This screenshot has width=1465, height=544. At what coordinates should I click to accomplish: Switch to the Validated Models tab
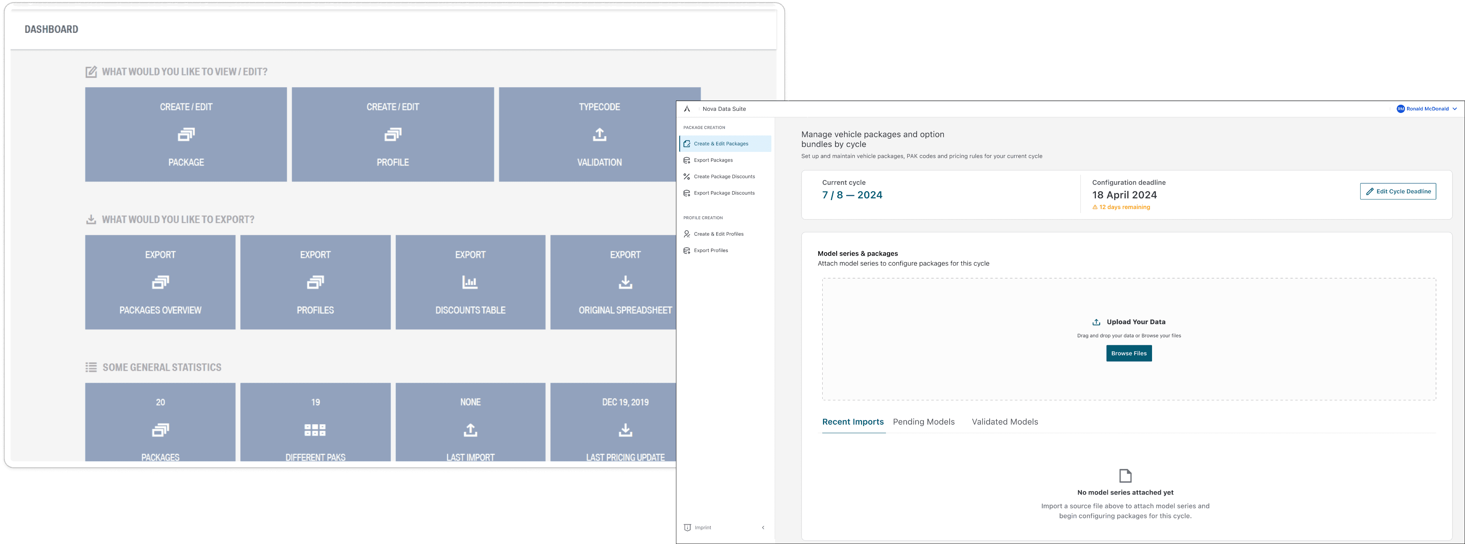click(1005, 422)
